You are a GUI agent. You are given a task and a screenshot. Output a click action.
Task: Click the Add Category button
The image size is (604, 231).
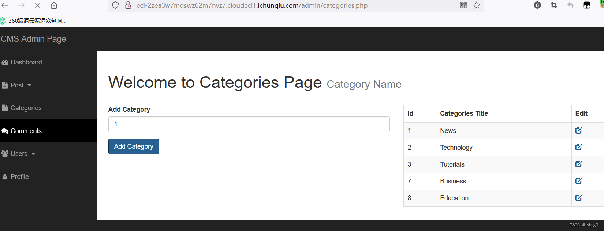tap(134, 146)
